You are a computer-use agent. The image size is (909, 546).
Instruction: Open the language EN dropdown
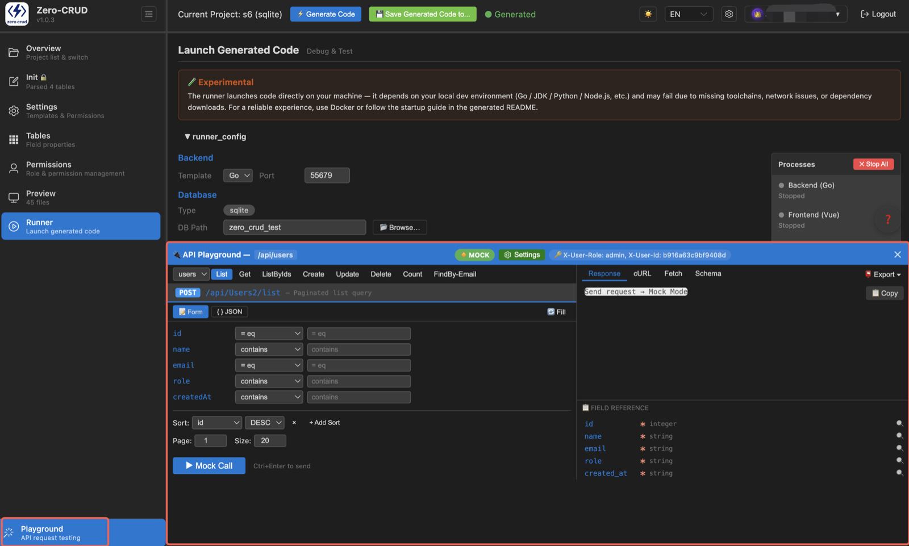[689, 14]
